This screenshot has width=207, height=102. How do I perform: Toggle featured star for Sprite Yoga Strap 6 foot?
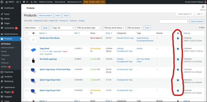178,91
